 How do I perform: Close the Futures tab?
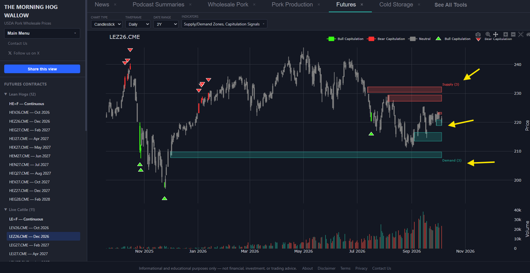(x=362, y=4)
